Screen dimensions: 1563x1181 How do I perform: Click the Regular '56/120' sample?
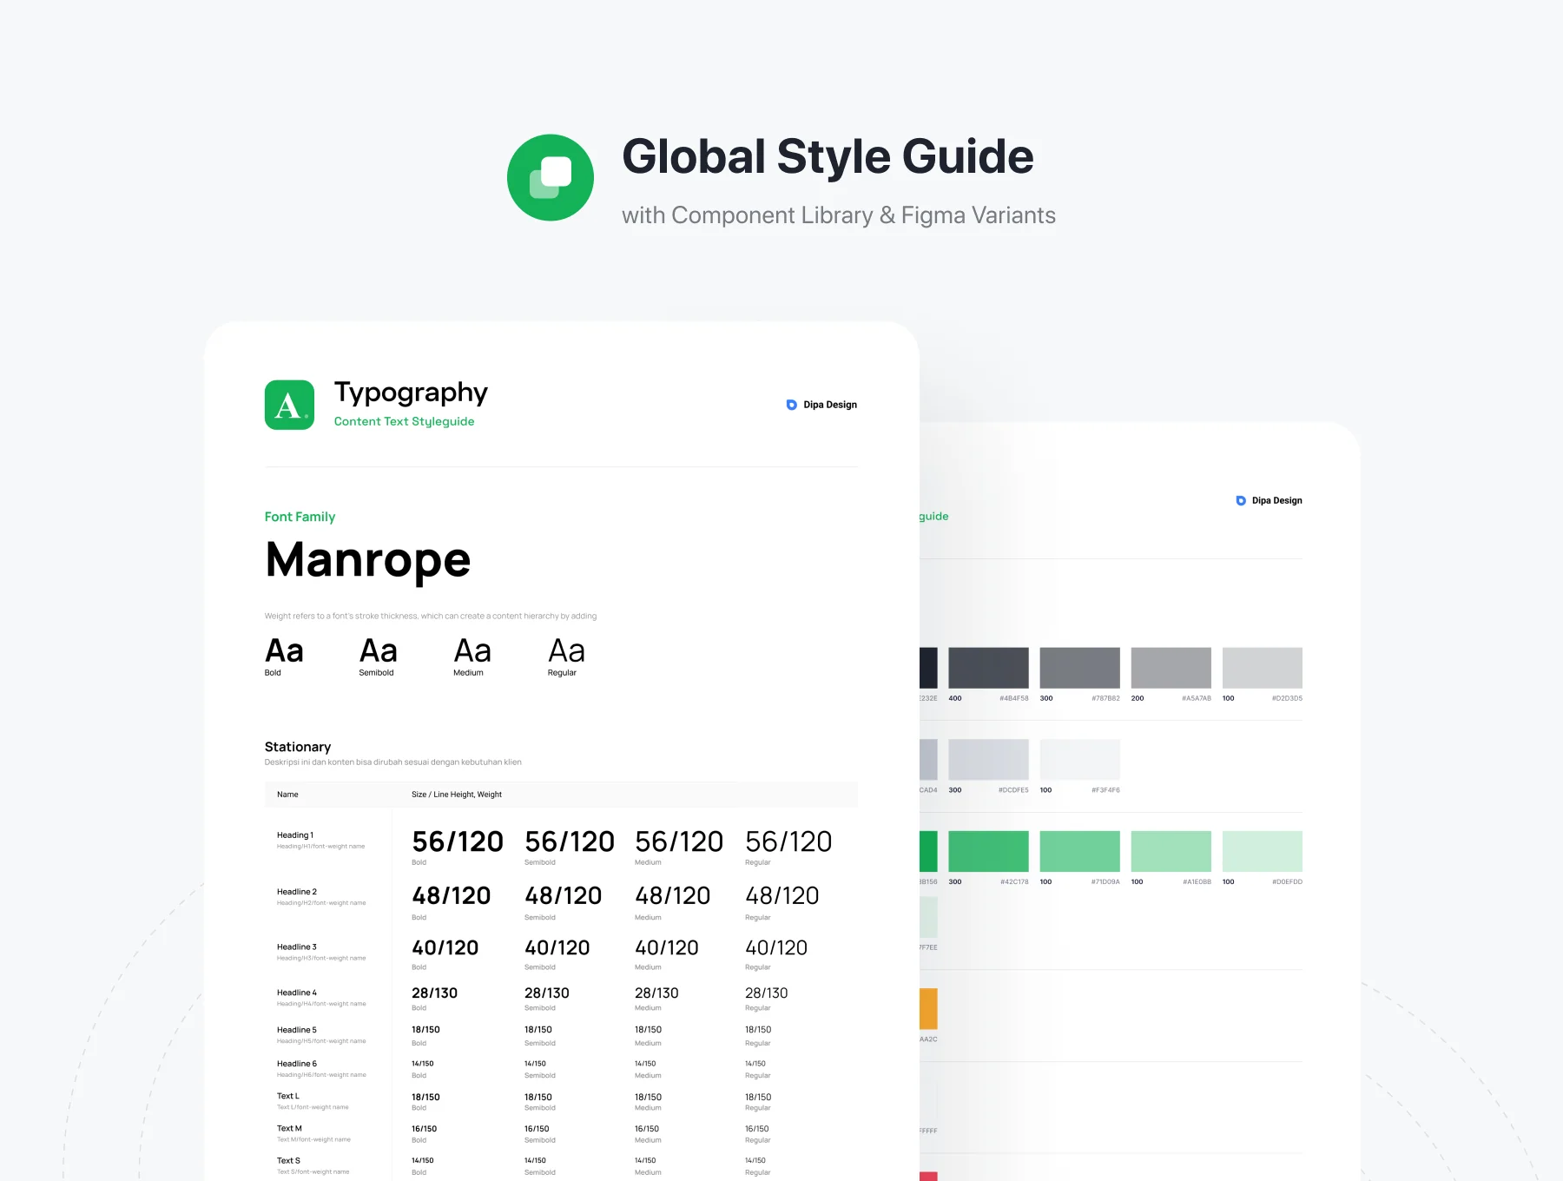click(788, 841)
